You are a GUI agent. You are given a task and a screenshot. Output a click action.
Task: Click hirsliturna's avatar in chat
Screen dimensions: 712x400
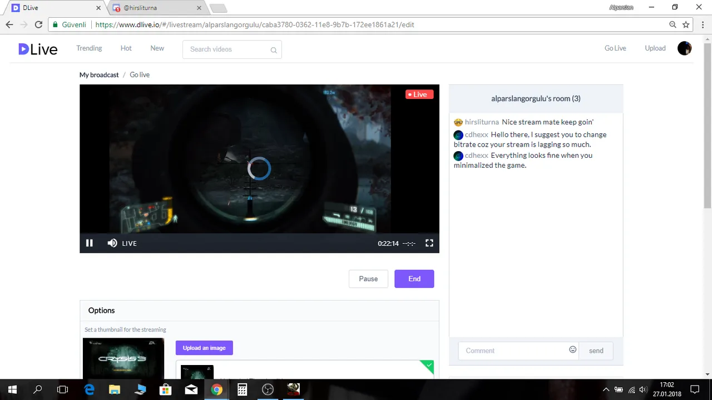pyautogui.click(x=458, y=122)
